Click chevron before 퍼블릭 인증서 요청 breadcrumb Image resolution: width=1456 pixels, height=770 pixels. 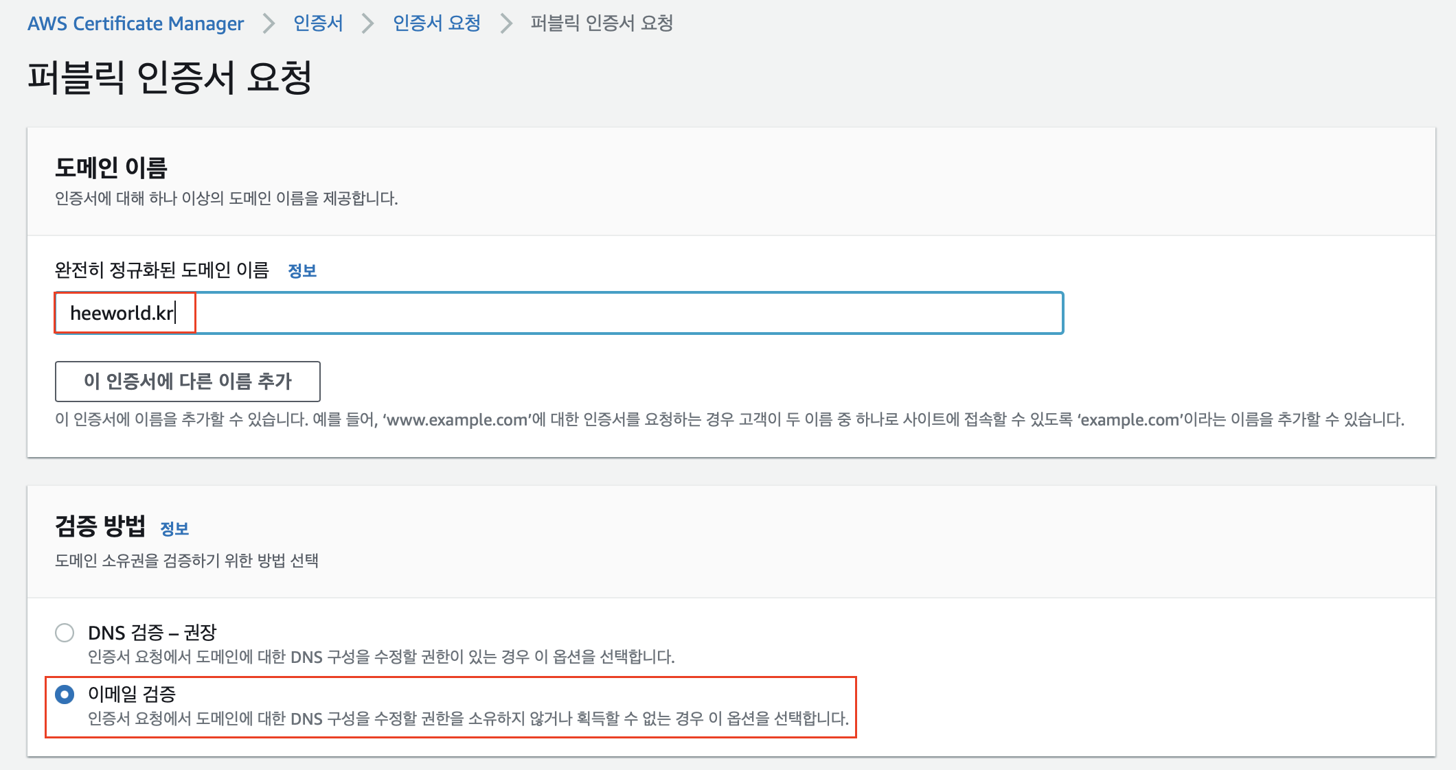coord(506,24)
